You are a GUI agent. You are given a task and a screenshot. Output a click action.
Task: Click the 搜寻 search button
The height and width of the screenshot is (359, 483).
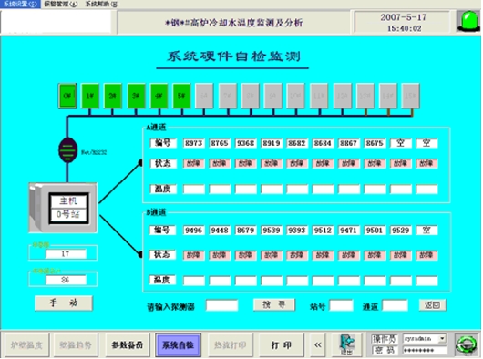tap(274, 305)
